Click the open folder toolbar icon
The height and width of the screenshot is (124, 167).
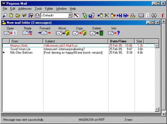[x=18, y=15]
